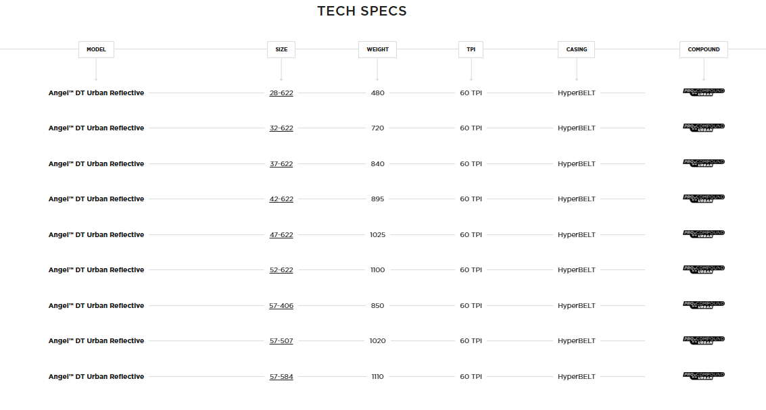Click the Pro Compound Urban icon for 52-622
The width and height of the screenshot is (766, 410).
pyautogui.click(x=703, y=269)
